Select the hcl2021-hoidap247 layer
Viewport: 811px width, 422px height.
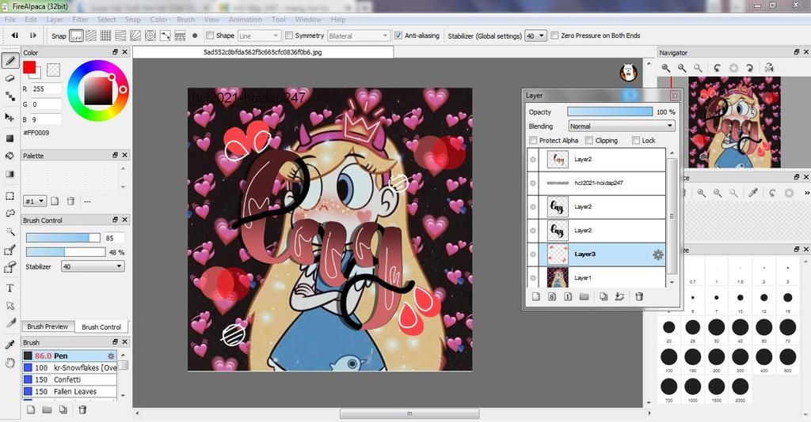(600, 183)
